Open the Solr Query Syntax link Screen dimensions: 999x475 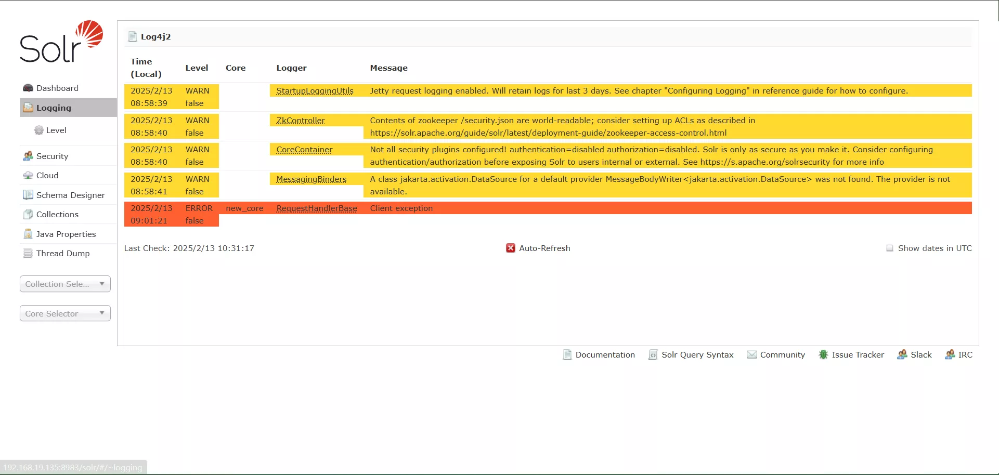click(x=697, y=355)
